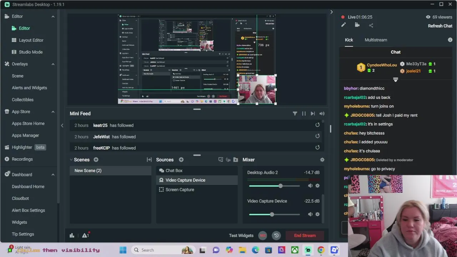The width and height of the screenshot is (457, 257).
Task: Replay freeKCIP follow alert
Action: [x=317, y=147]
